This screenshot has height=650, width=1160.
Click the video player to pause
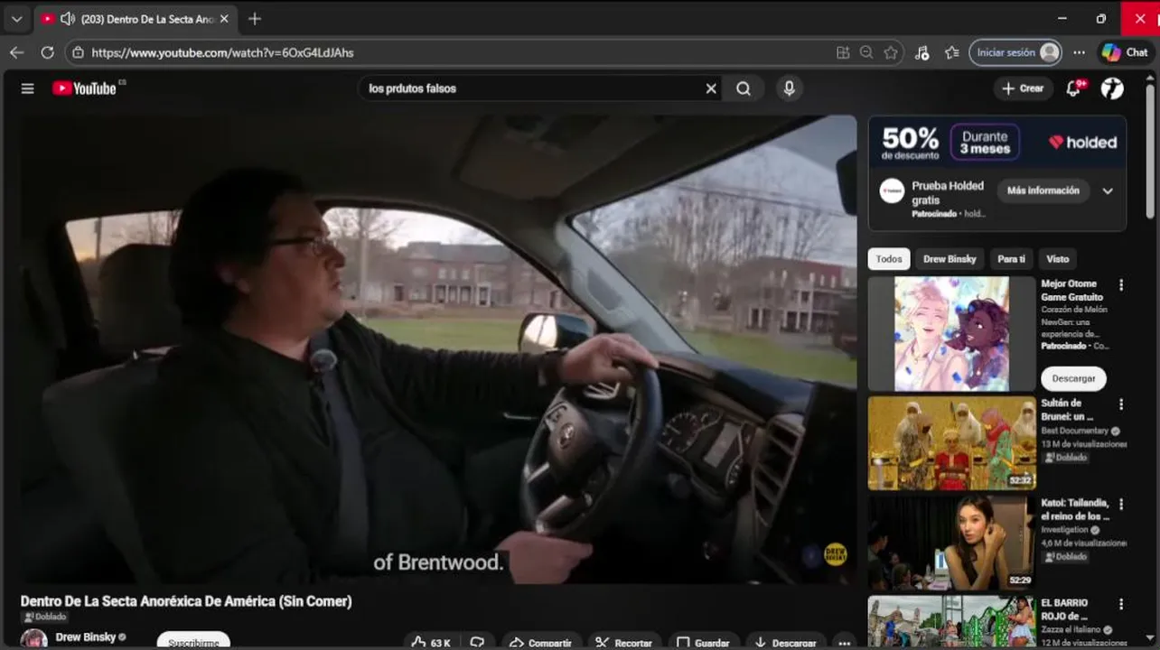(x=438, y=348)
